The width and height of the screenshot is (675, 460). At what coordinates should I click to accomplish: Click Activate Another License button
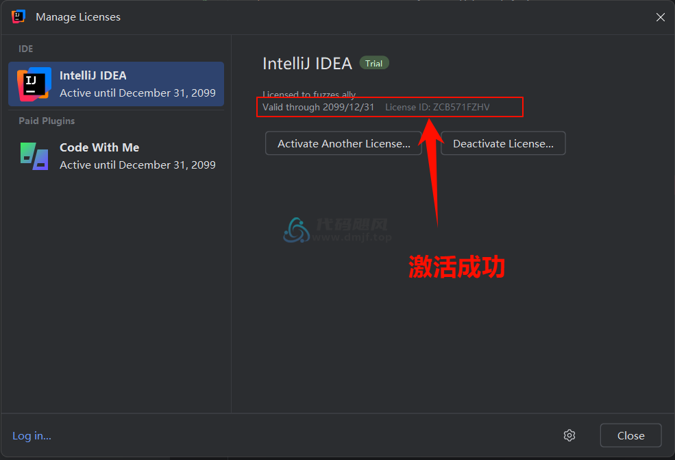343,143
